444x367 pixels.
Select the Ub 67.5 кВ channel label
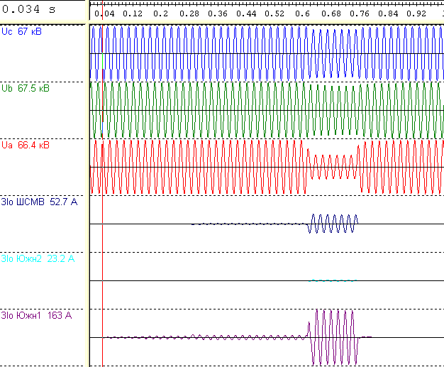click(26, 88)
